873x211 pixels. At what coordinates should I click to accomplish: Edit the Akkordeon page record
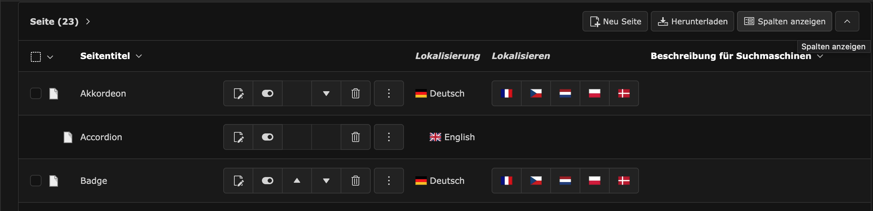[x=238, y=93]
